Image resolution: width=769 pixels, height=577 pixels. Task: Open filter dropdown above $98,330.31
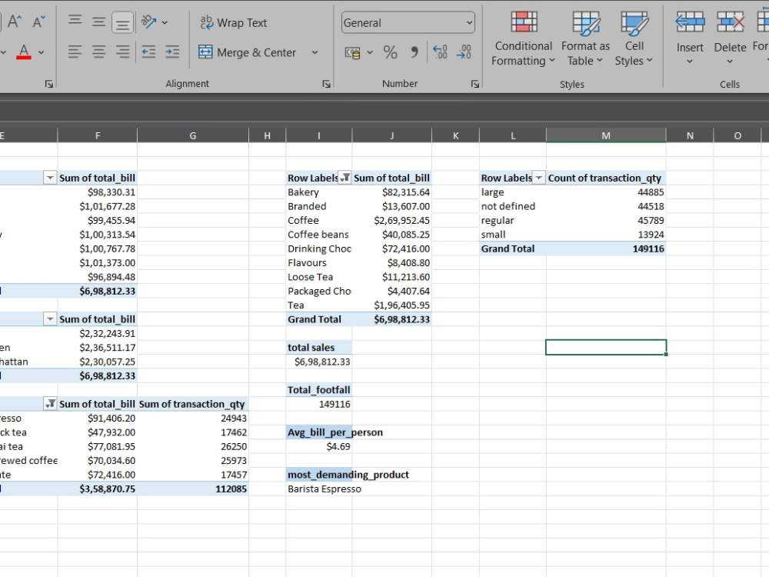click(x=49, y=178)
